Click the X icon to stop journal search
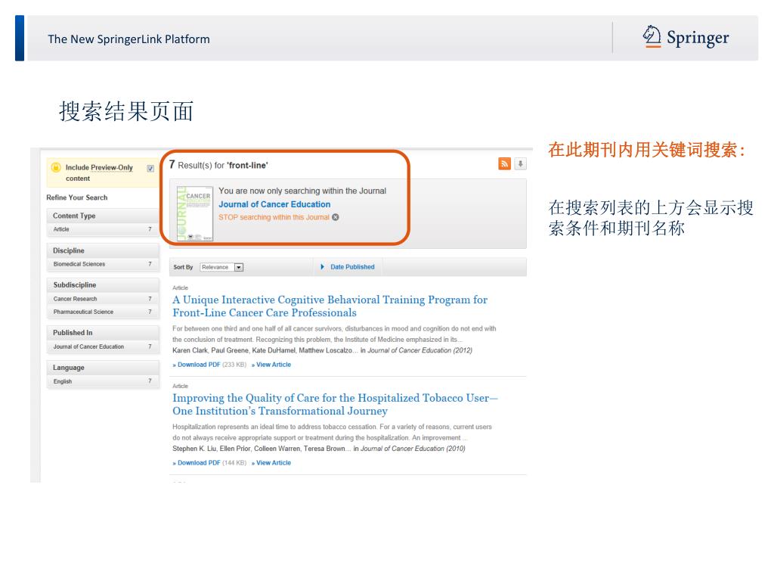Screen dimensions: 774x581 coord(335,217)
